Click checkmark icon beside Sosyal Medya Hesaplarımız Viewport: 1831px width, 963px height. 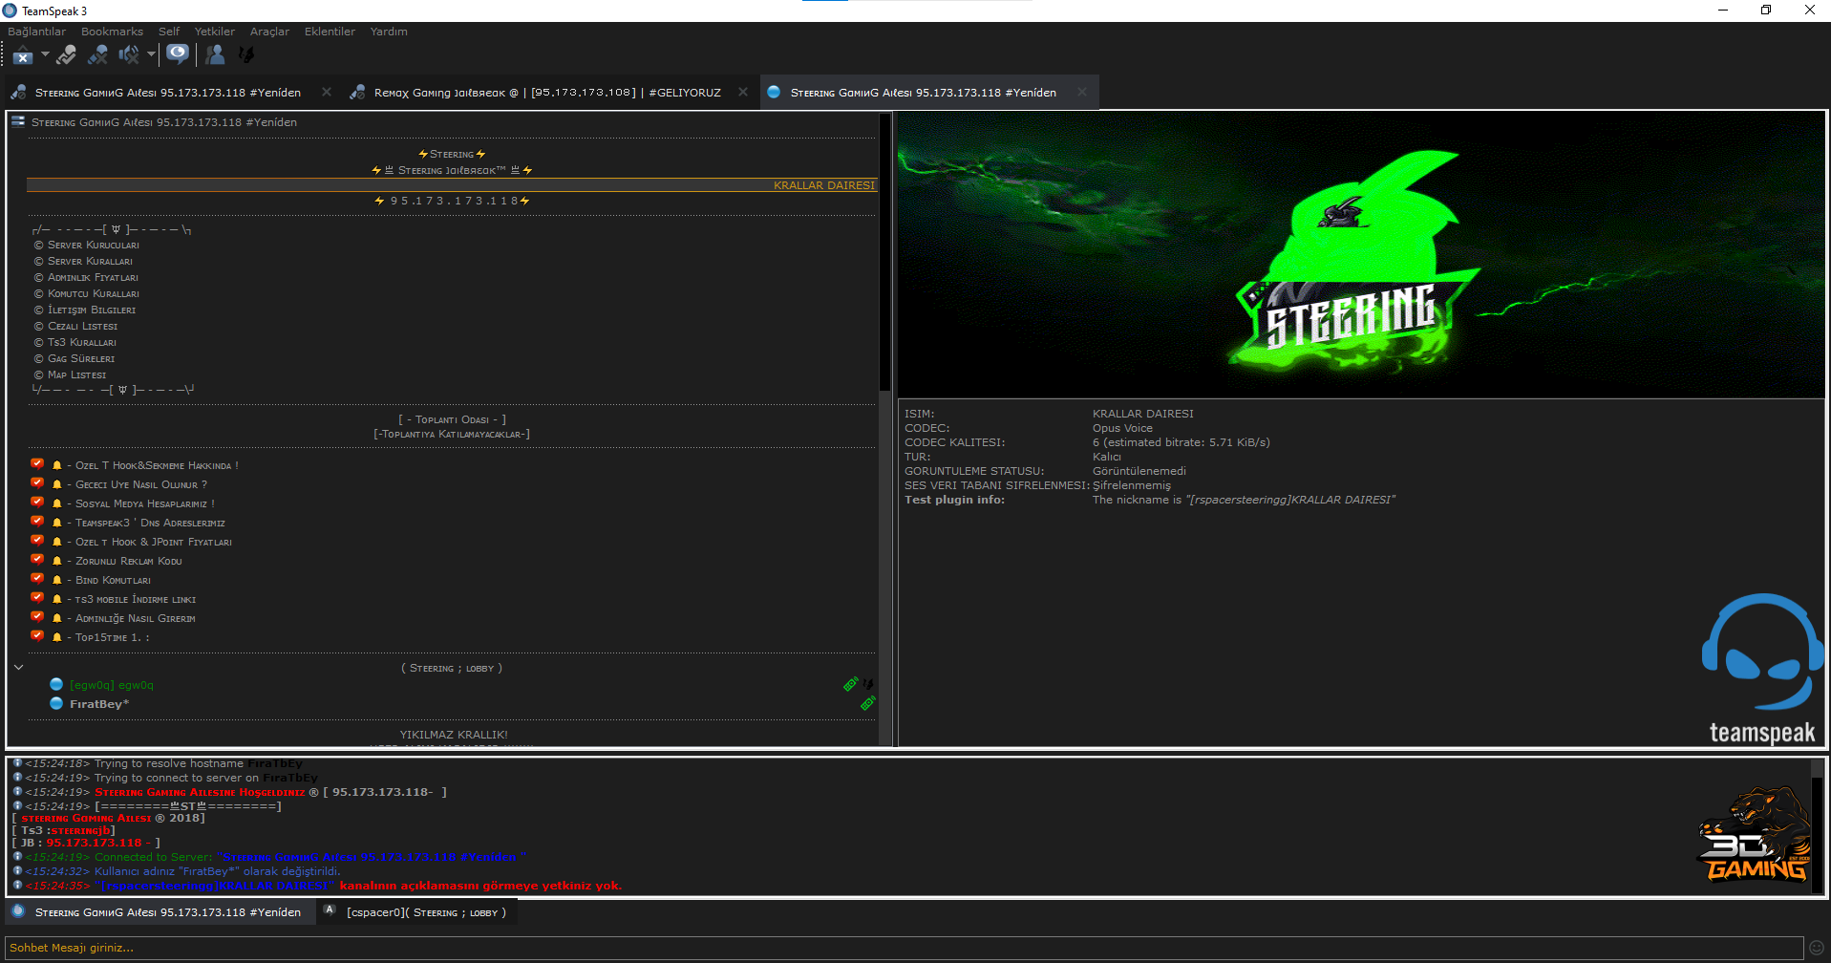pos(37,503)
